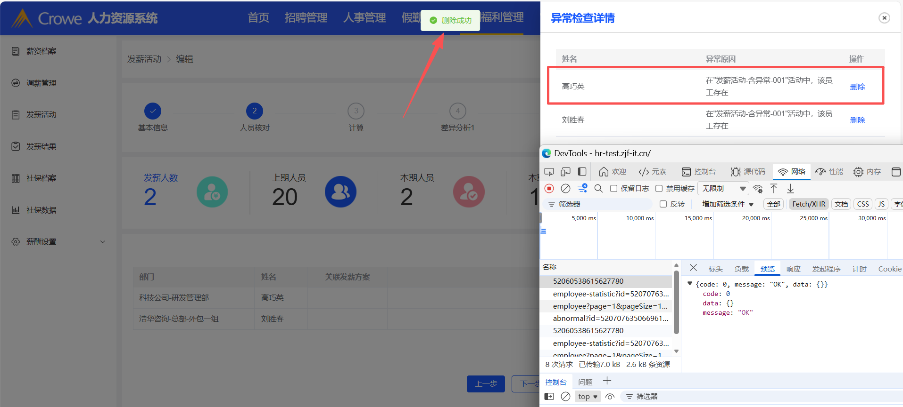Toggle the DevTools device emulation icon

(x=565, y=172)
